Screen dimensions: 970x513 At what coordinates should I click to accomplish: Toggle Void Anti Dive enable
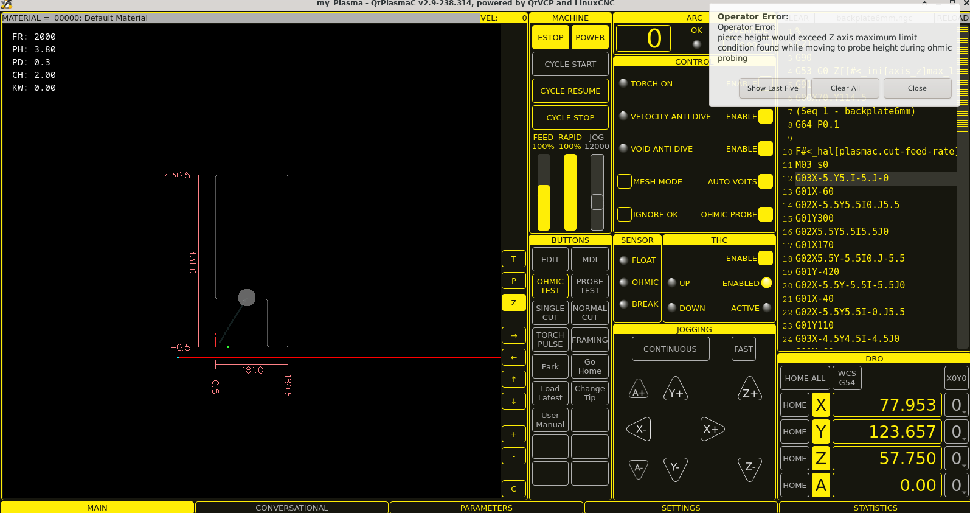[x=766, y=148]
